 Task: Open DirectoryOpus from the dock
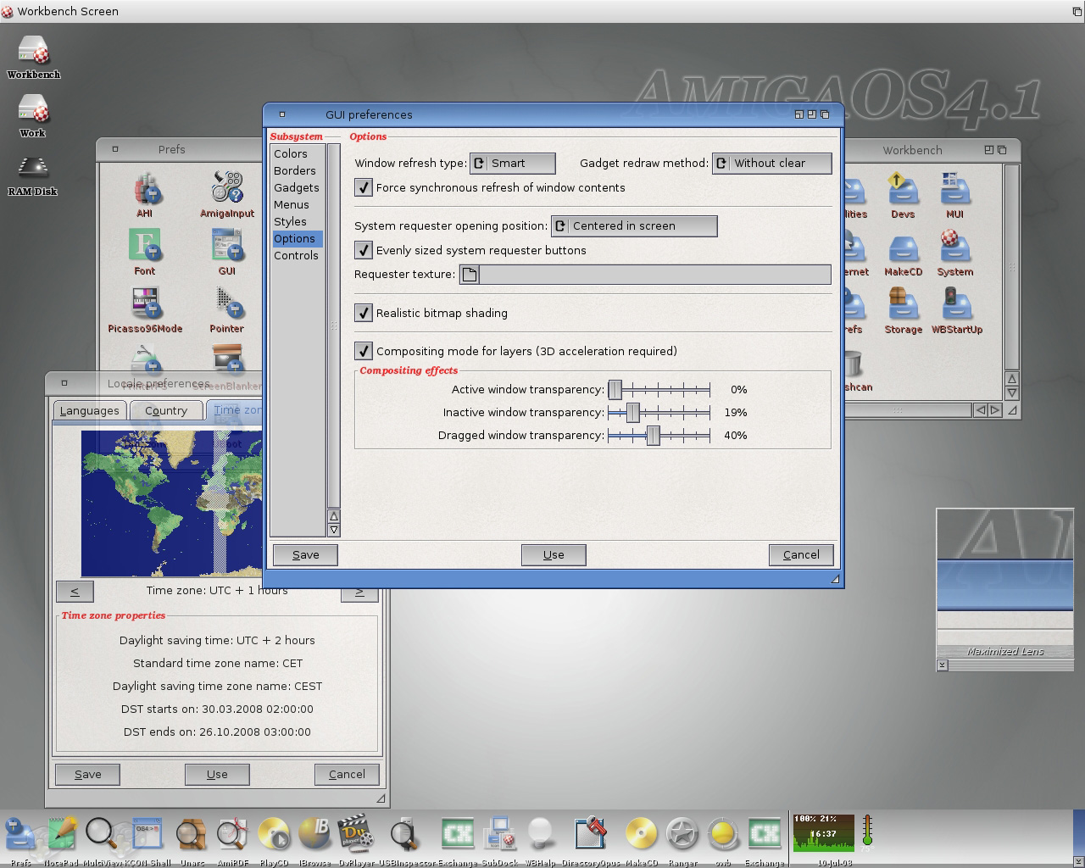(591, 834)
